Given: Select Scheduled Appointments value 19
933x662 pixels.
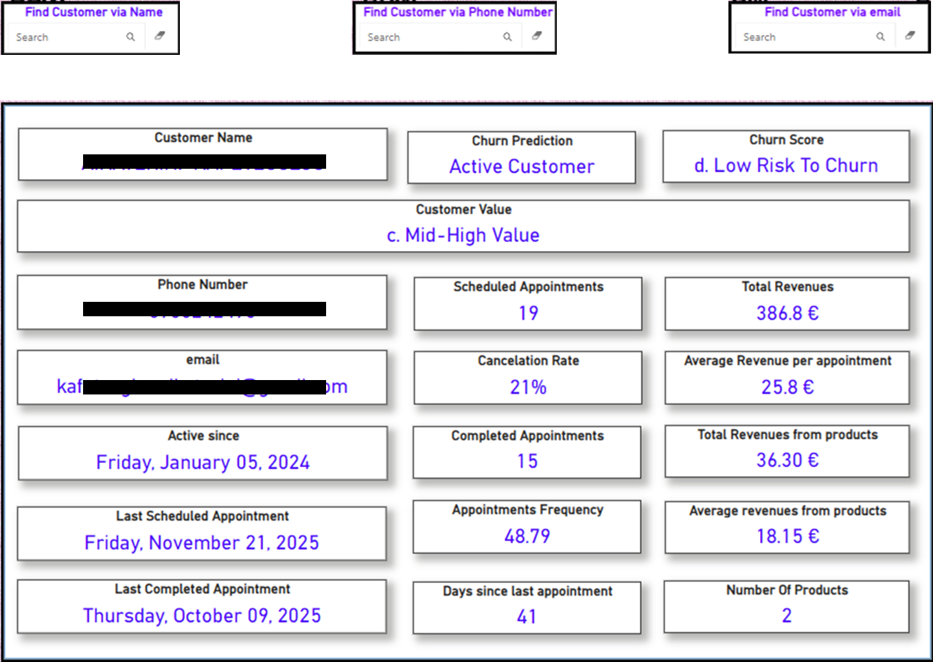Looking at the screenshot, I should pos(528,314).
